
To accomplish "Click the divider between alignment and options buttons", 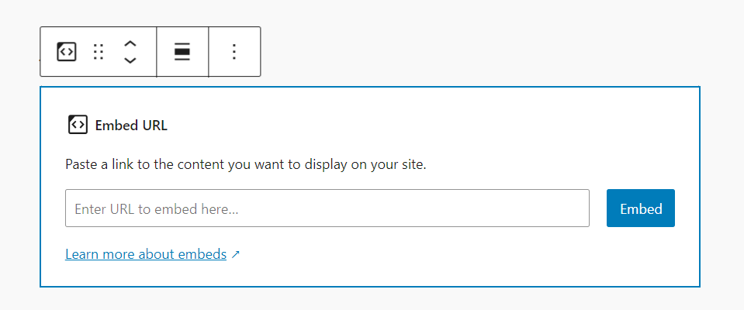I will pos(209,52).
